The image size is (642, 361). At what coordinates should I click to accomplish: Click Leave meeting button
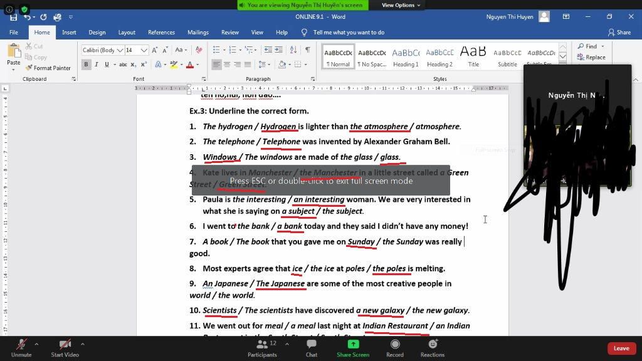[x=621, y=348]
